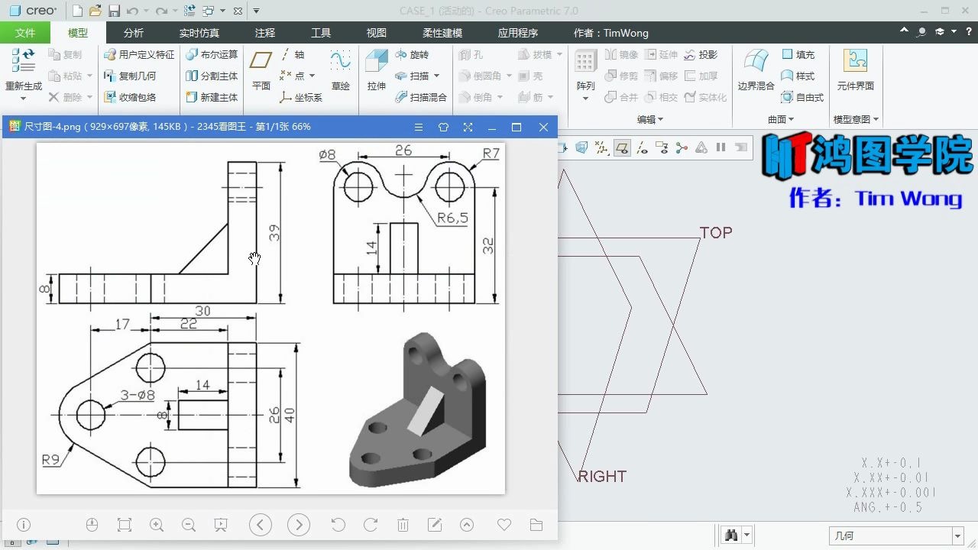Viewport: 978px width, 550px height.
Task: Switch to the Annotate (注释) tab
Action: click(x=265, y=33)
